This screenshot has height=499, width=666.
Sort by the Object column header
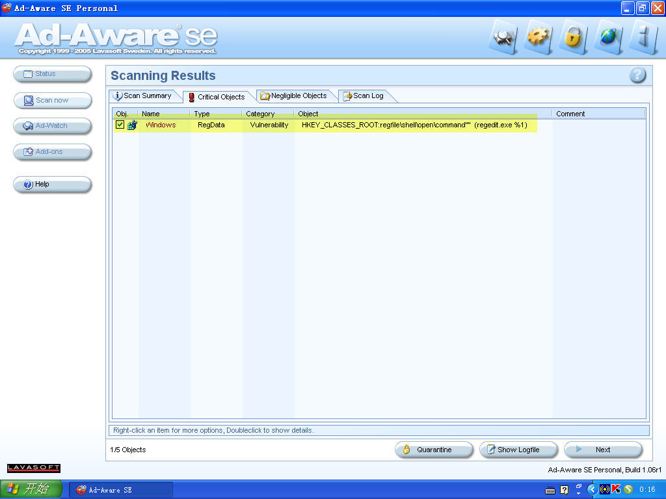(x=423, y=114)
